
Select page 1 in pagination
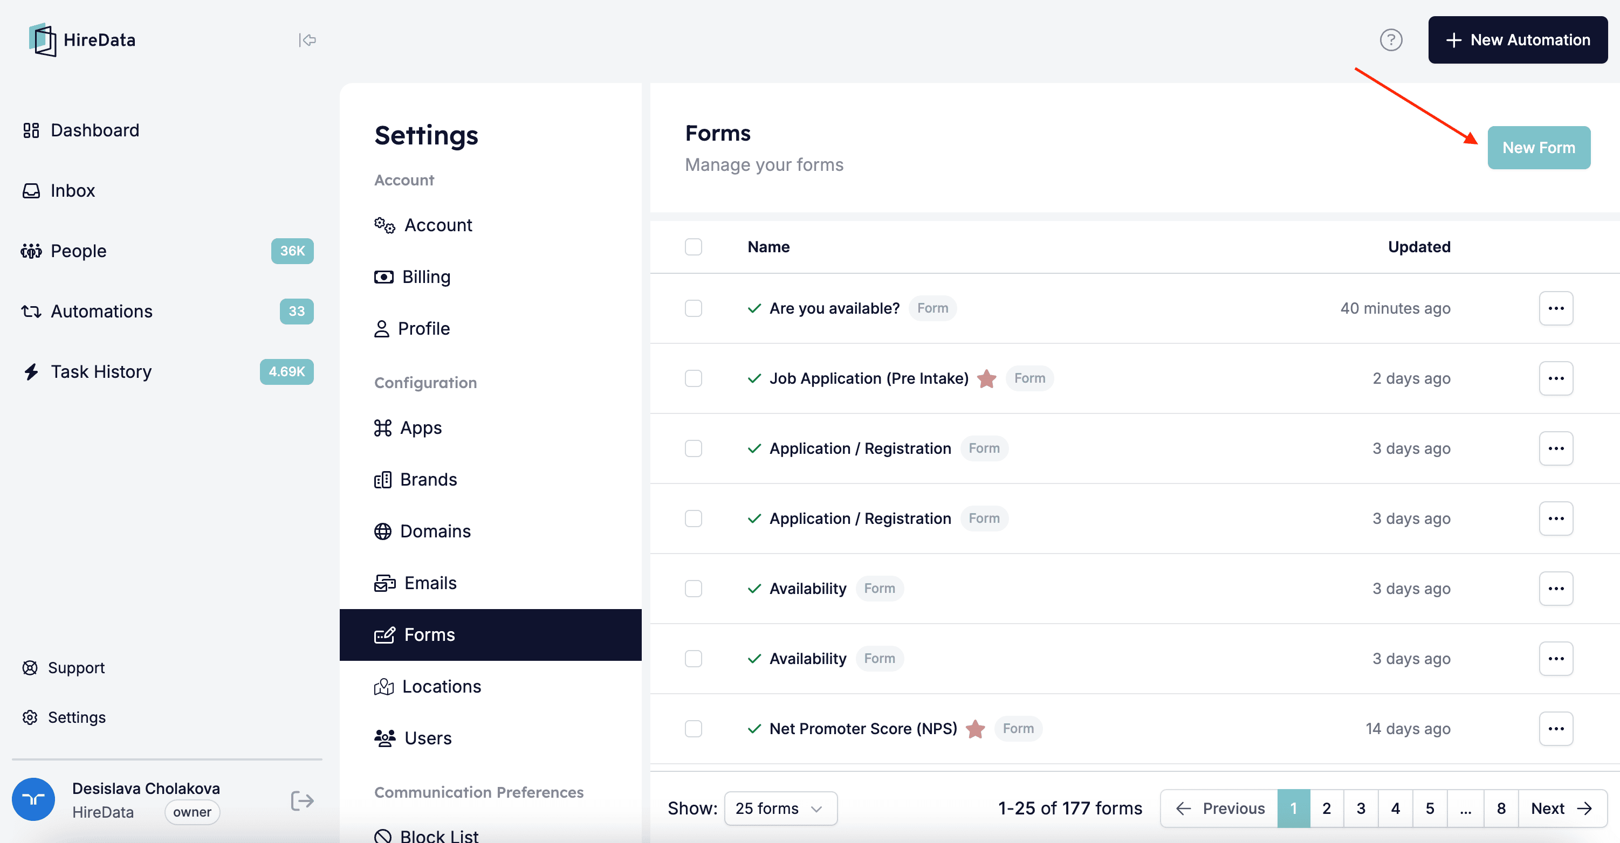[1293, 809]
